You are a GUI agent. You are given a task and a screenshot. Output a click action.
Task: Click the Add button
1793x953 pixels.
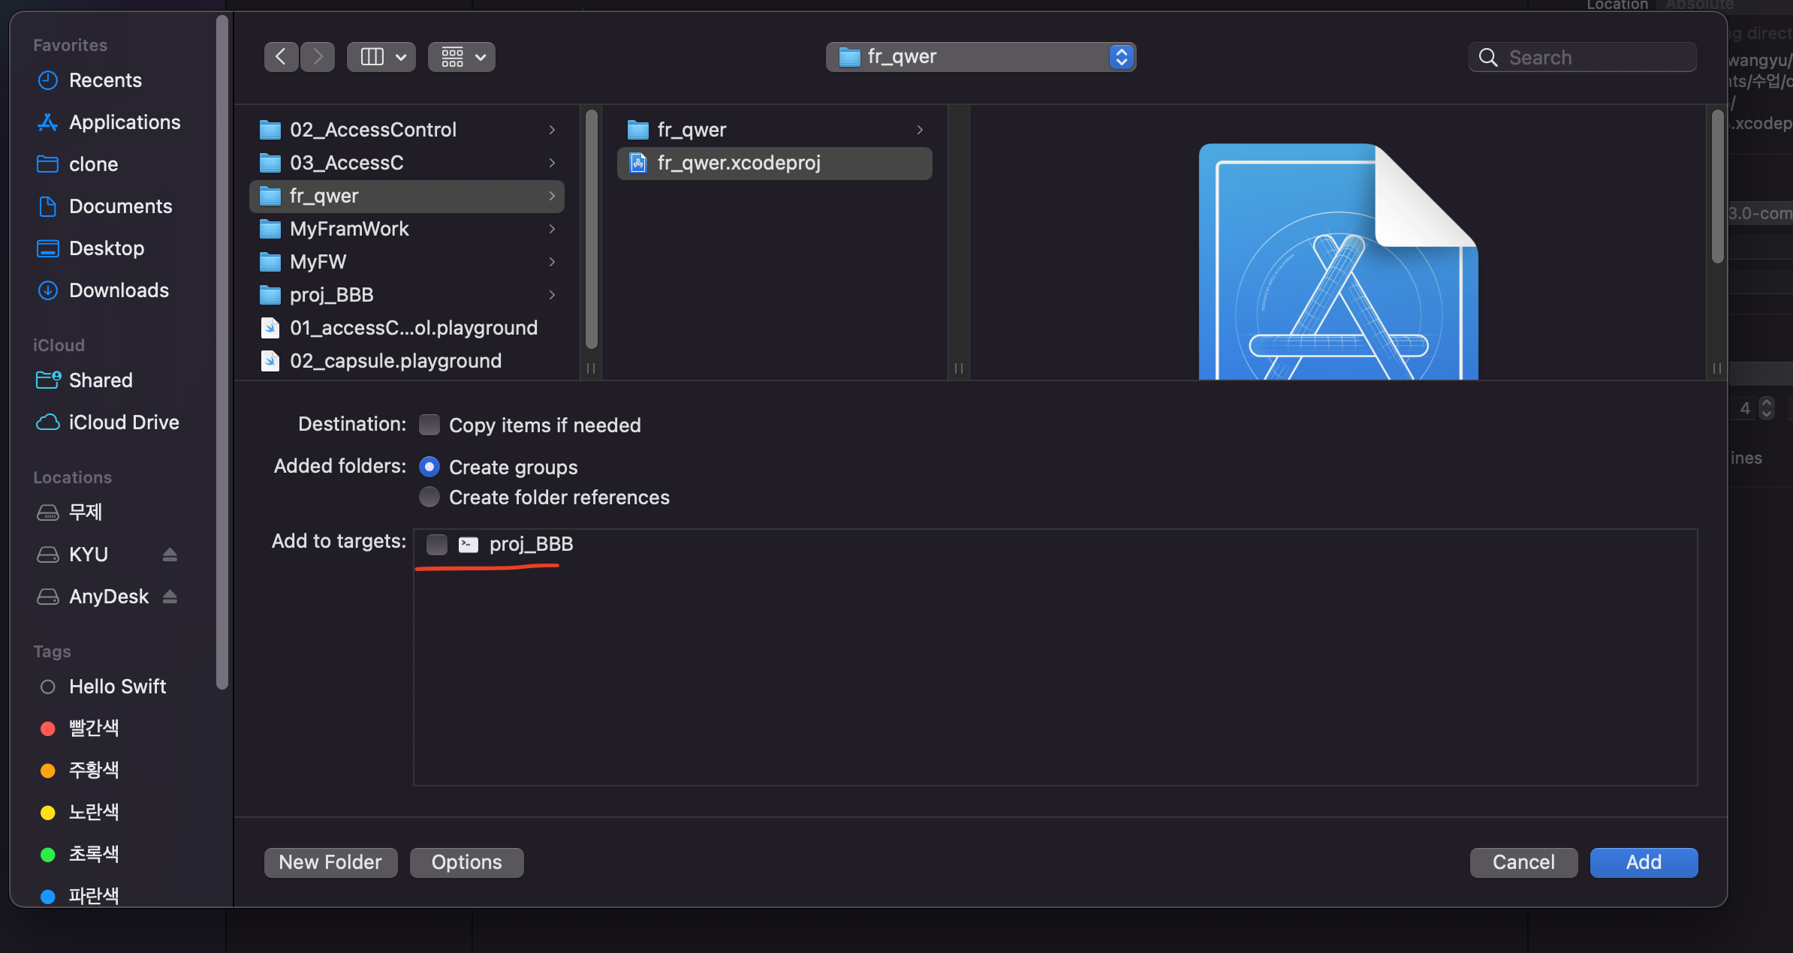[x=1643, y=862]
